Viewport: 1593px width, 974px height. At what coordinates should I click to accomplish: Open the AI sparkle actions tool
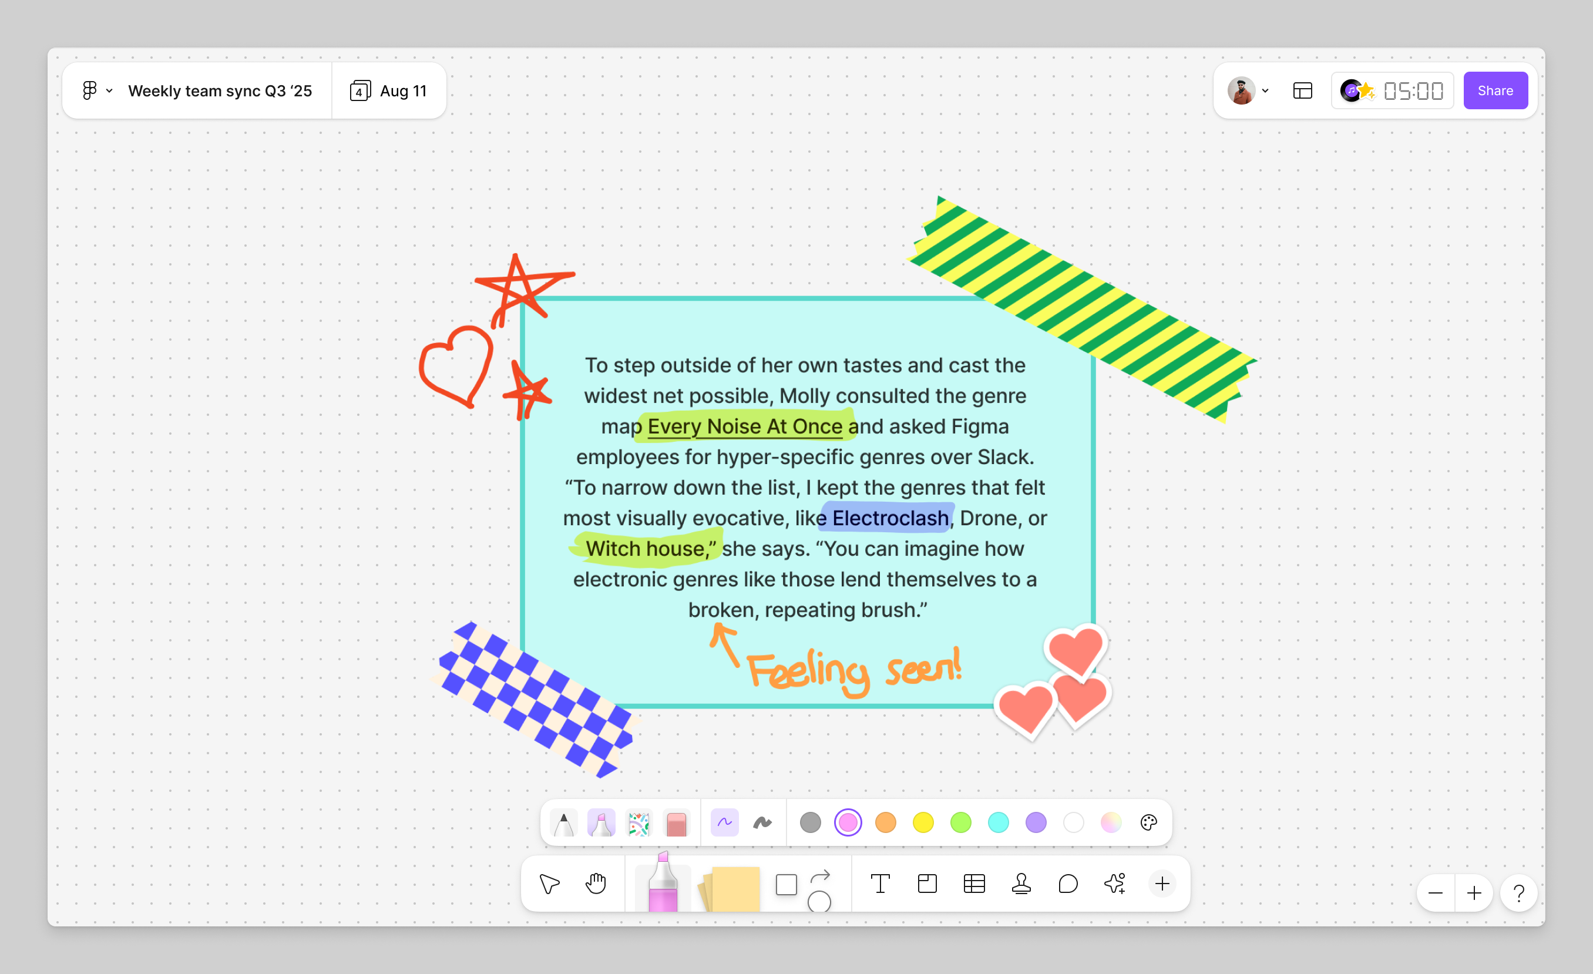click(1115, 884)
